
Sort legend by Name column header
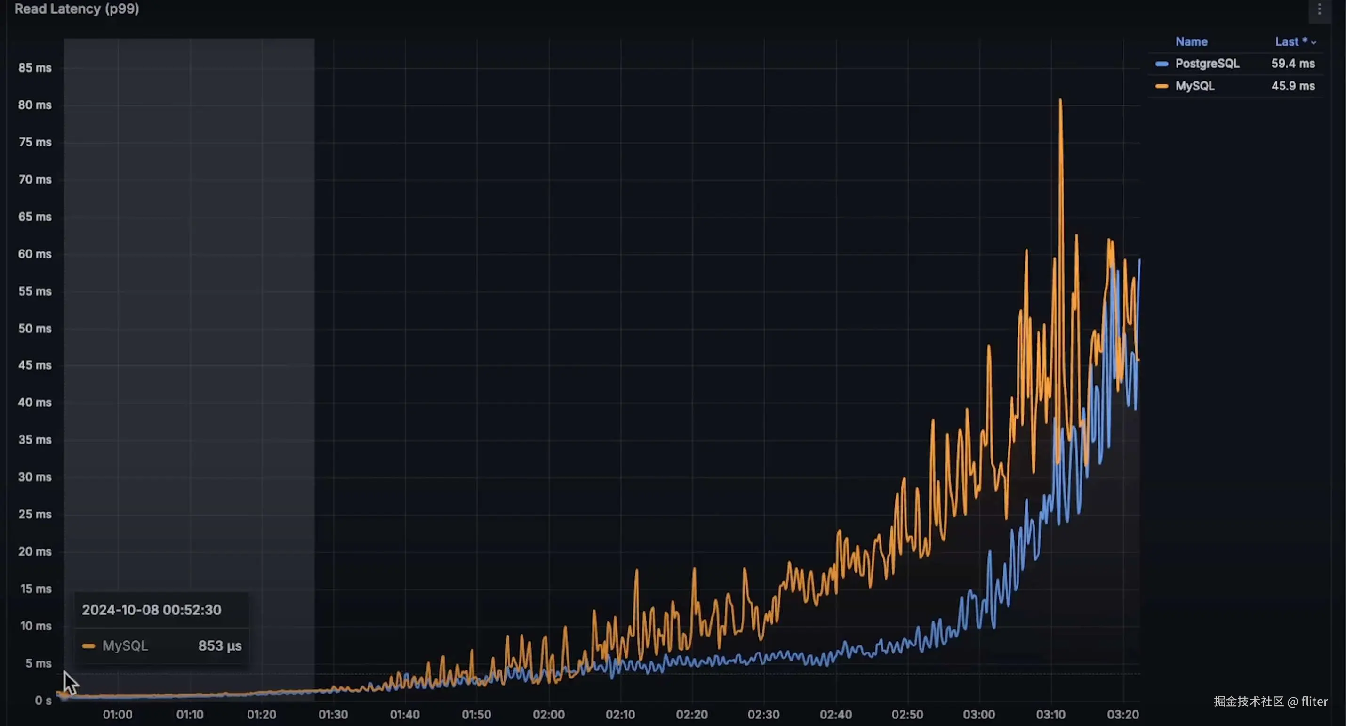pos(1191,42)
